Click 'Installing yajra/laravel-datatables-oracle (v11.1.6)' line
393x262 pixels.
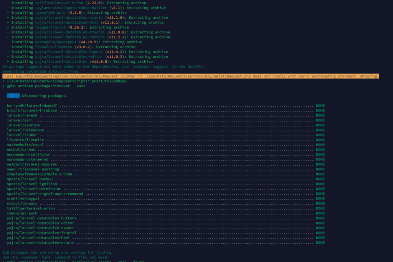[x=87, y=18]
